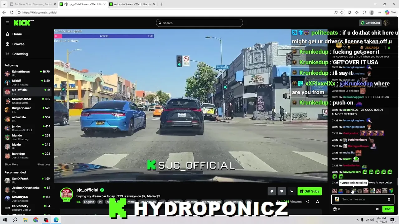399x224 pixels.
Task: Select the LosAngeles tag
Action: click(147, 202)
